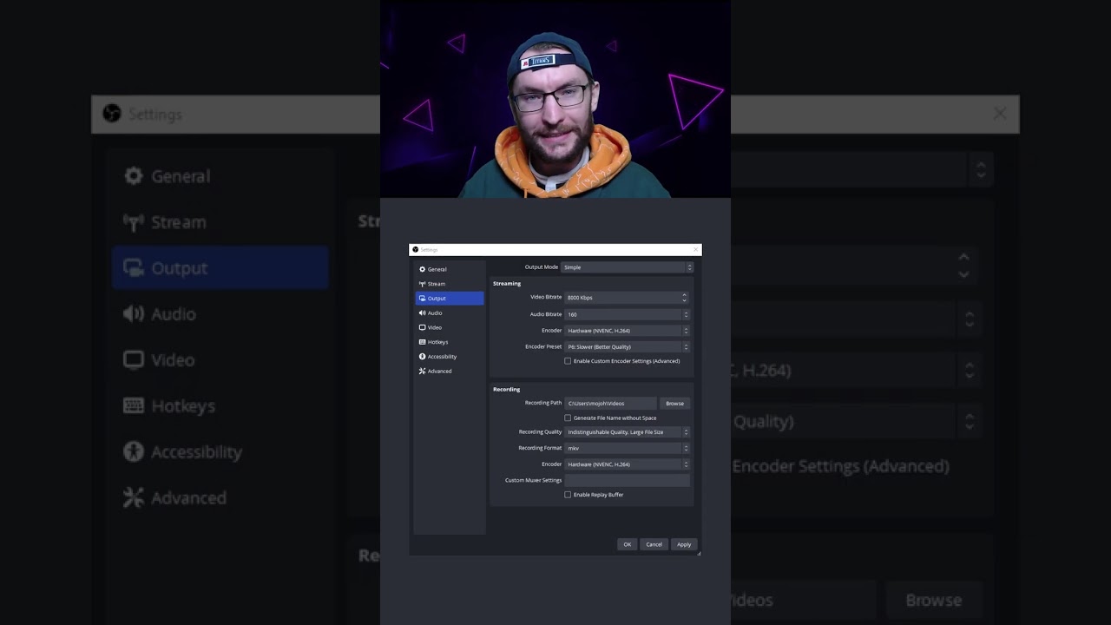1111x625 pixels.
Task: Click Browse in the blurred background window
Action: point(933,600)
